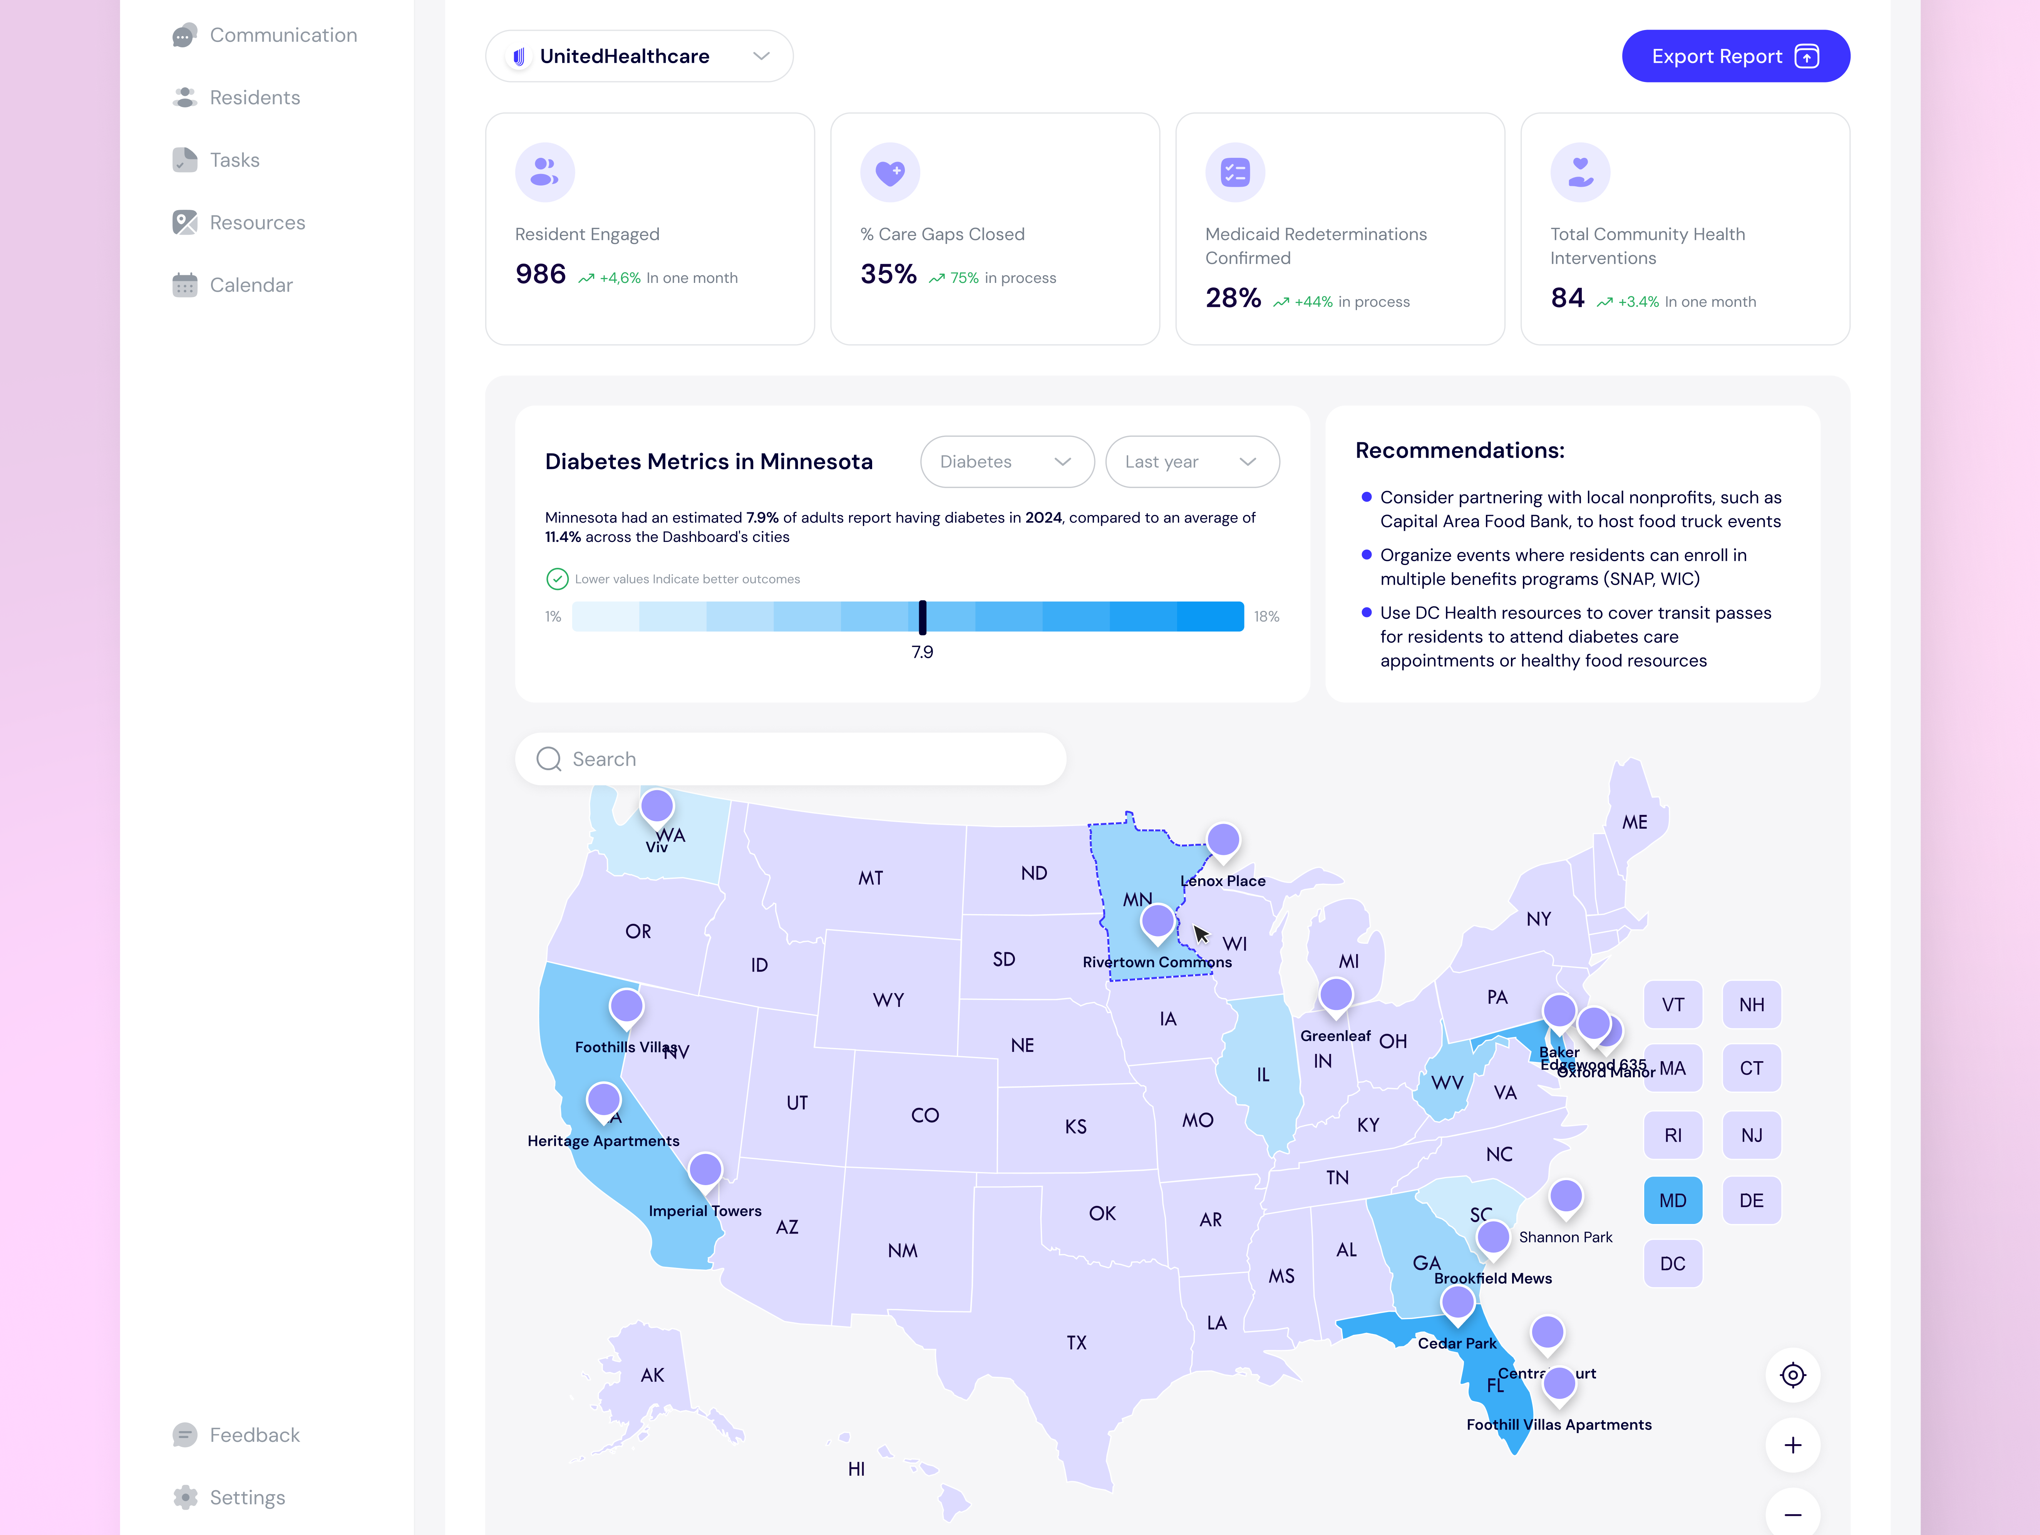This screenshot has height=1535, width=2040.
Task: Zoom in using the plus button on map
Action: coord(1793,1445)
